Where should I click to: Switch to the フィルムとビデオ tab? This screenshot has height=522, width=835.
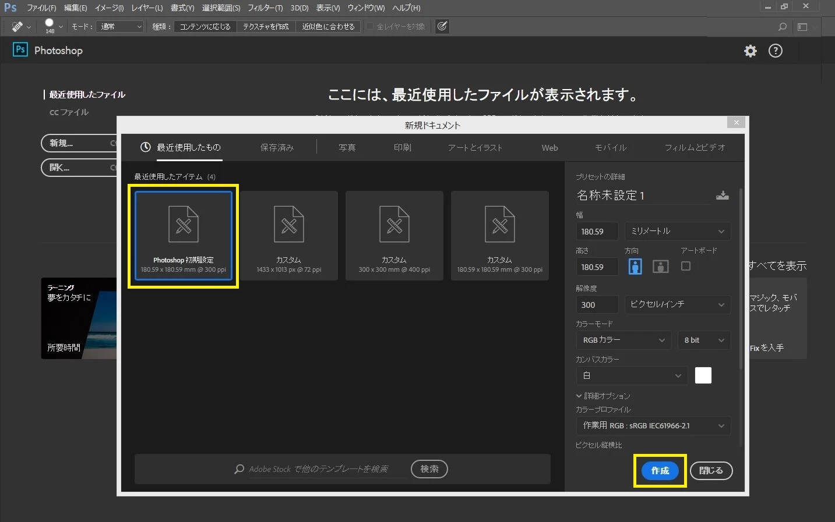[695, 148]
